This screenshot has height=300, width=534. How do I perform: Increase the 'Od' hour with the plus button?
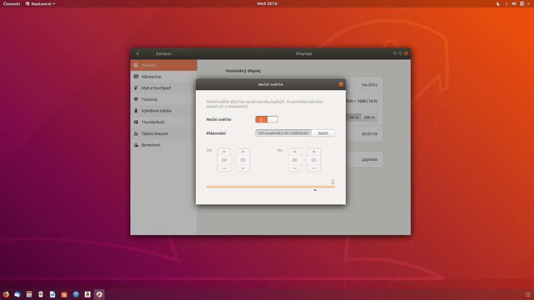(x=224, y=152)
